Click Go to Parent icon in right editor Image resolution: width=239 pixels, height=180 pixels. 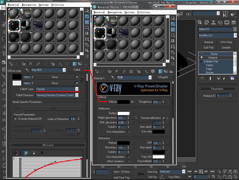pyautogui.click(x=166, y=71)
